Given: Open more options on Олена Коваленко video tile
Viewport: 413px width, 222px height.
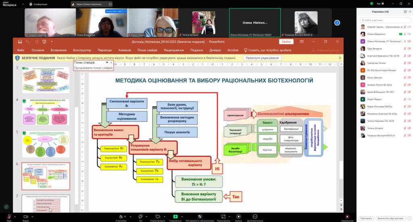Looking at the screenshot, I should pyautogui.click(x=125, y=11).
